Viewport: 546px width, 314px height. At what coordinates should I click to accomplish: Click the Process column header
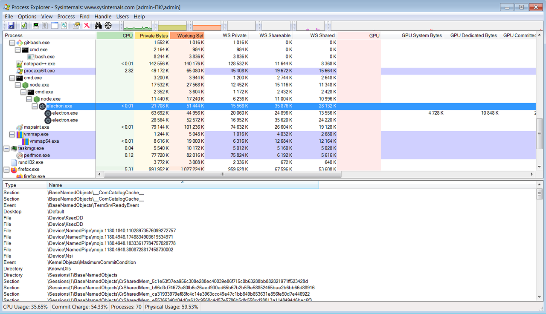[x=49, y=35]
